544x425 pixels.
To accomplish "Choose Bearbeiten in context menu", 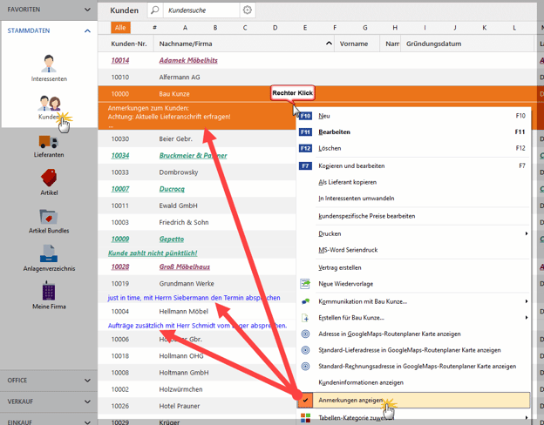I will point(335,132).
